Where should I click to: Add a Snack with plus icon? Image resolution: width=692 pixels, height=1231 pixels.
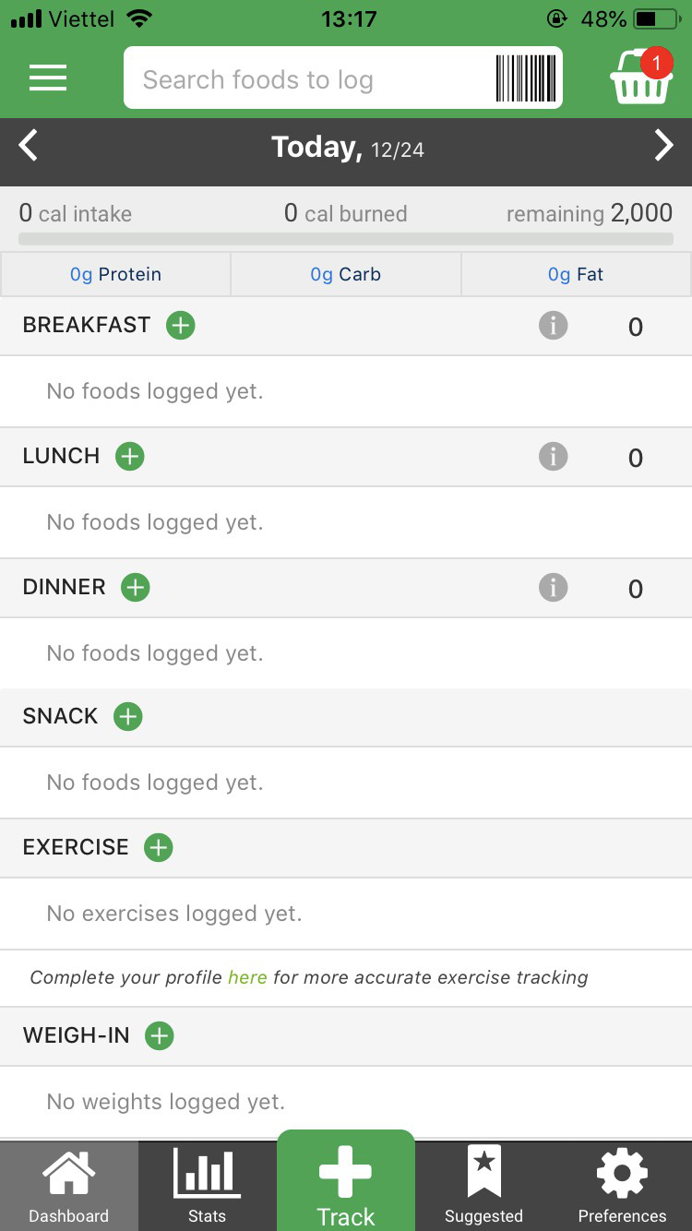click(128, 716)
